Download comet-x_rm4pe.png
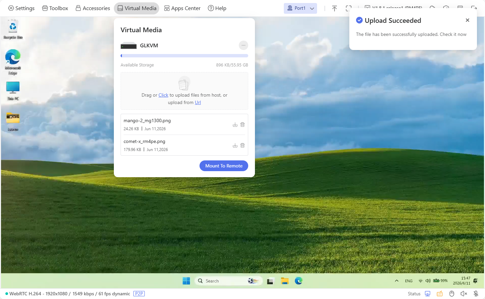The height and width of the screenshot is (299, 485). [235, 145]
